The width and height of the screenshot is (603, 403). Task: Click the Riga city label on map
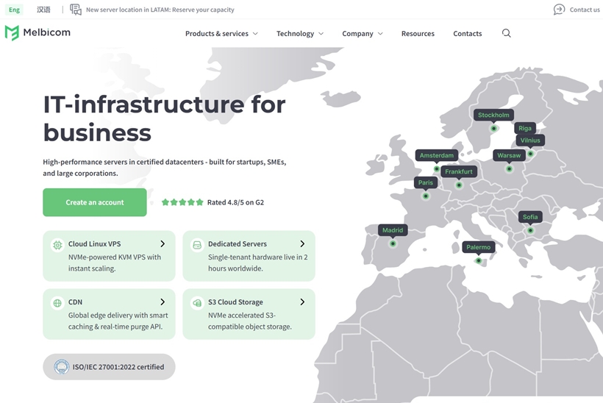coord(525,129)
